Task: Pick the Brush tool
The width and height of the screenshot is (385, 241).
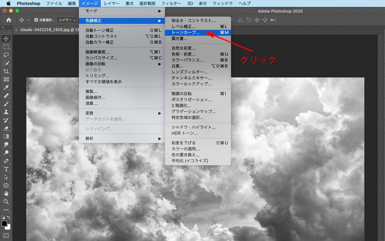Action: tap(6, 104)
